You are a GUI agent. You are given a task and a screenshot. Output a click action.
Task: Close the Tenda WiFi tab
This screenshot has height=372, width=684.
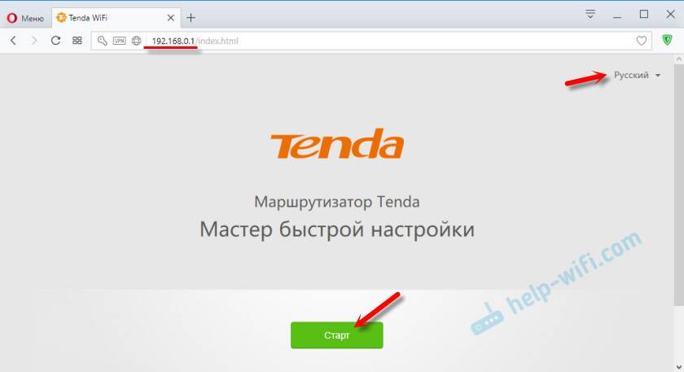[x=170, y=18]
